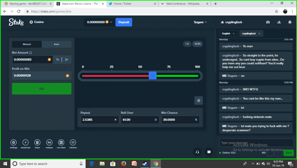Open File Explorer from taskbar
The image size is (297, 168).
102,164
